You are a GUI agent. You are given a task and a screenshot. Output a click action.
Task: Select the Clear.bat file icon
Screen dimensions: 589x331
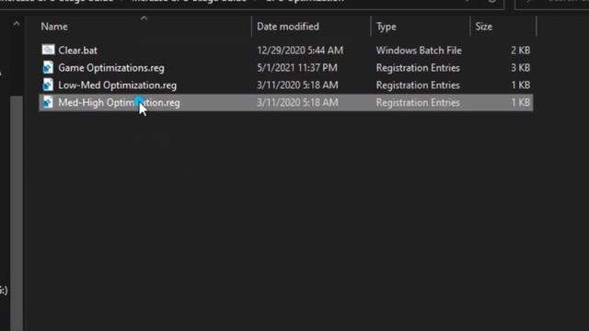tap(48, 50)
